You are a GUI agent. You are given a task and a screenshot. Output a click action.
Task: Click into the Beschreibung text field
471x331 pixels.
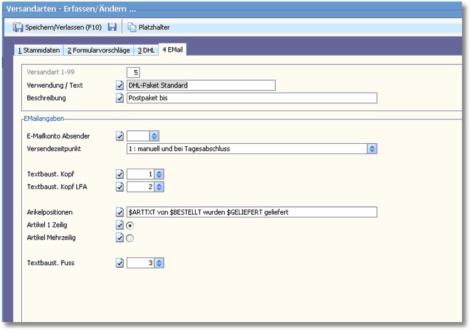(x=251, y=98)
